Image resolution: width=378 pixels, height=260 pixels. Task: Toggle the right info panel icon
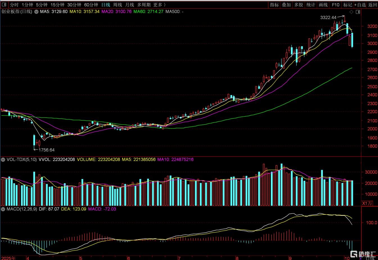click(358, 12)
